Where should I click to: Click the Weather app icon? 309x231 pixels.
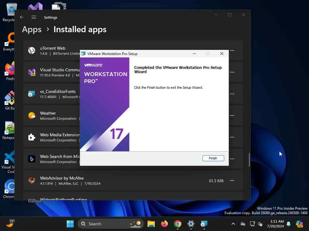point(31,115)
